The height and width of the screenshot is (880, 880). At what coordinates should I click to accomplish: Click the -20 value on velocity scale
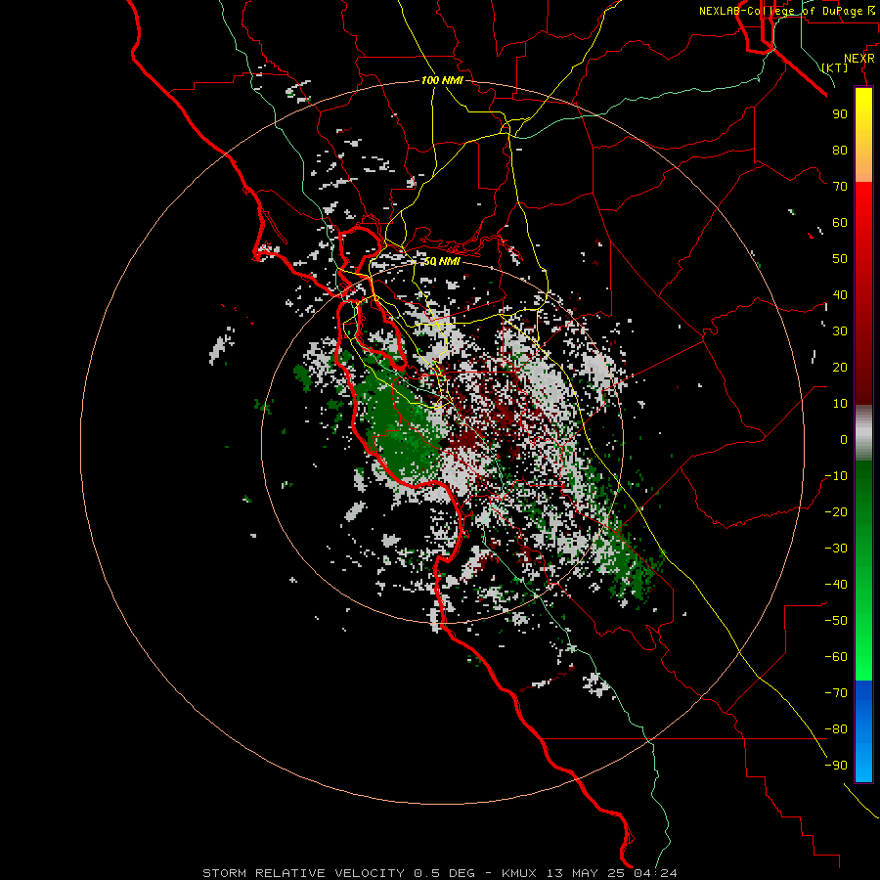(836, 511)
